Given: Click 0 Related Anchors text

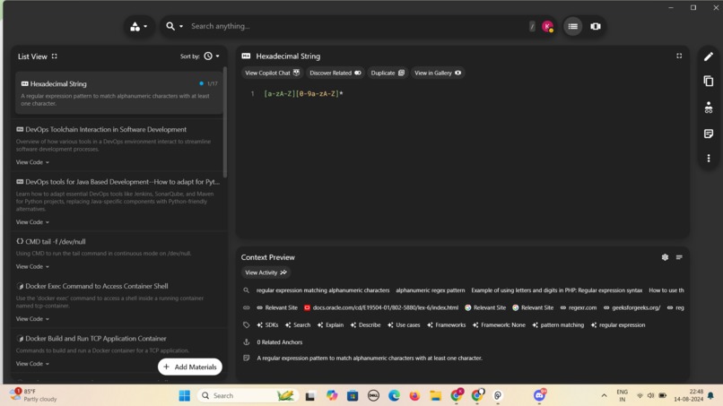Looking at the screenshot, I should coord(280,342).
